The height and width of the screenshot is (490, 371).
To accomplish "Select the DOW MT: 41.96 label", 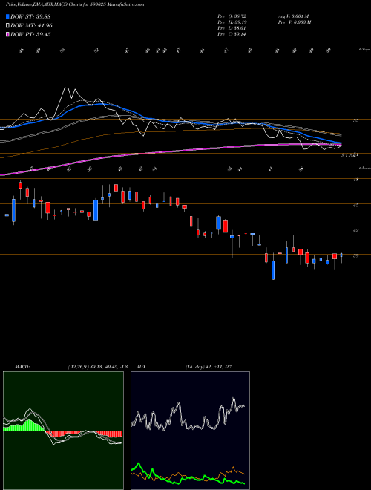I will pyautogui.click(x=31, y=26).
